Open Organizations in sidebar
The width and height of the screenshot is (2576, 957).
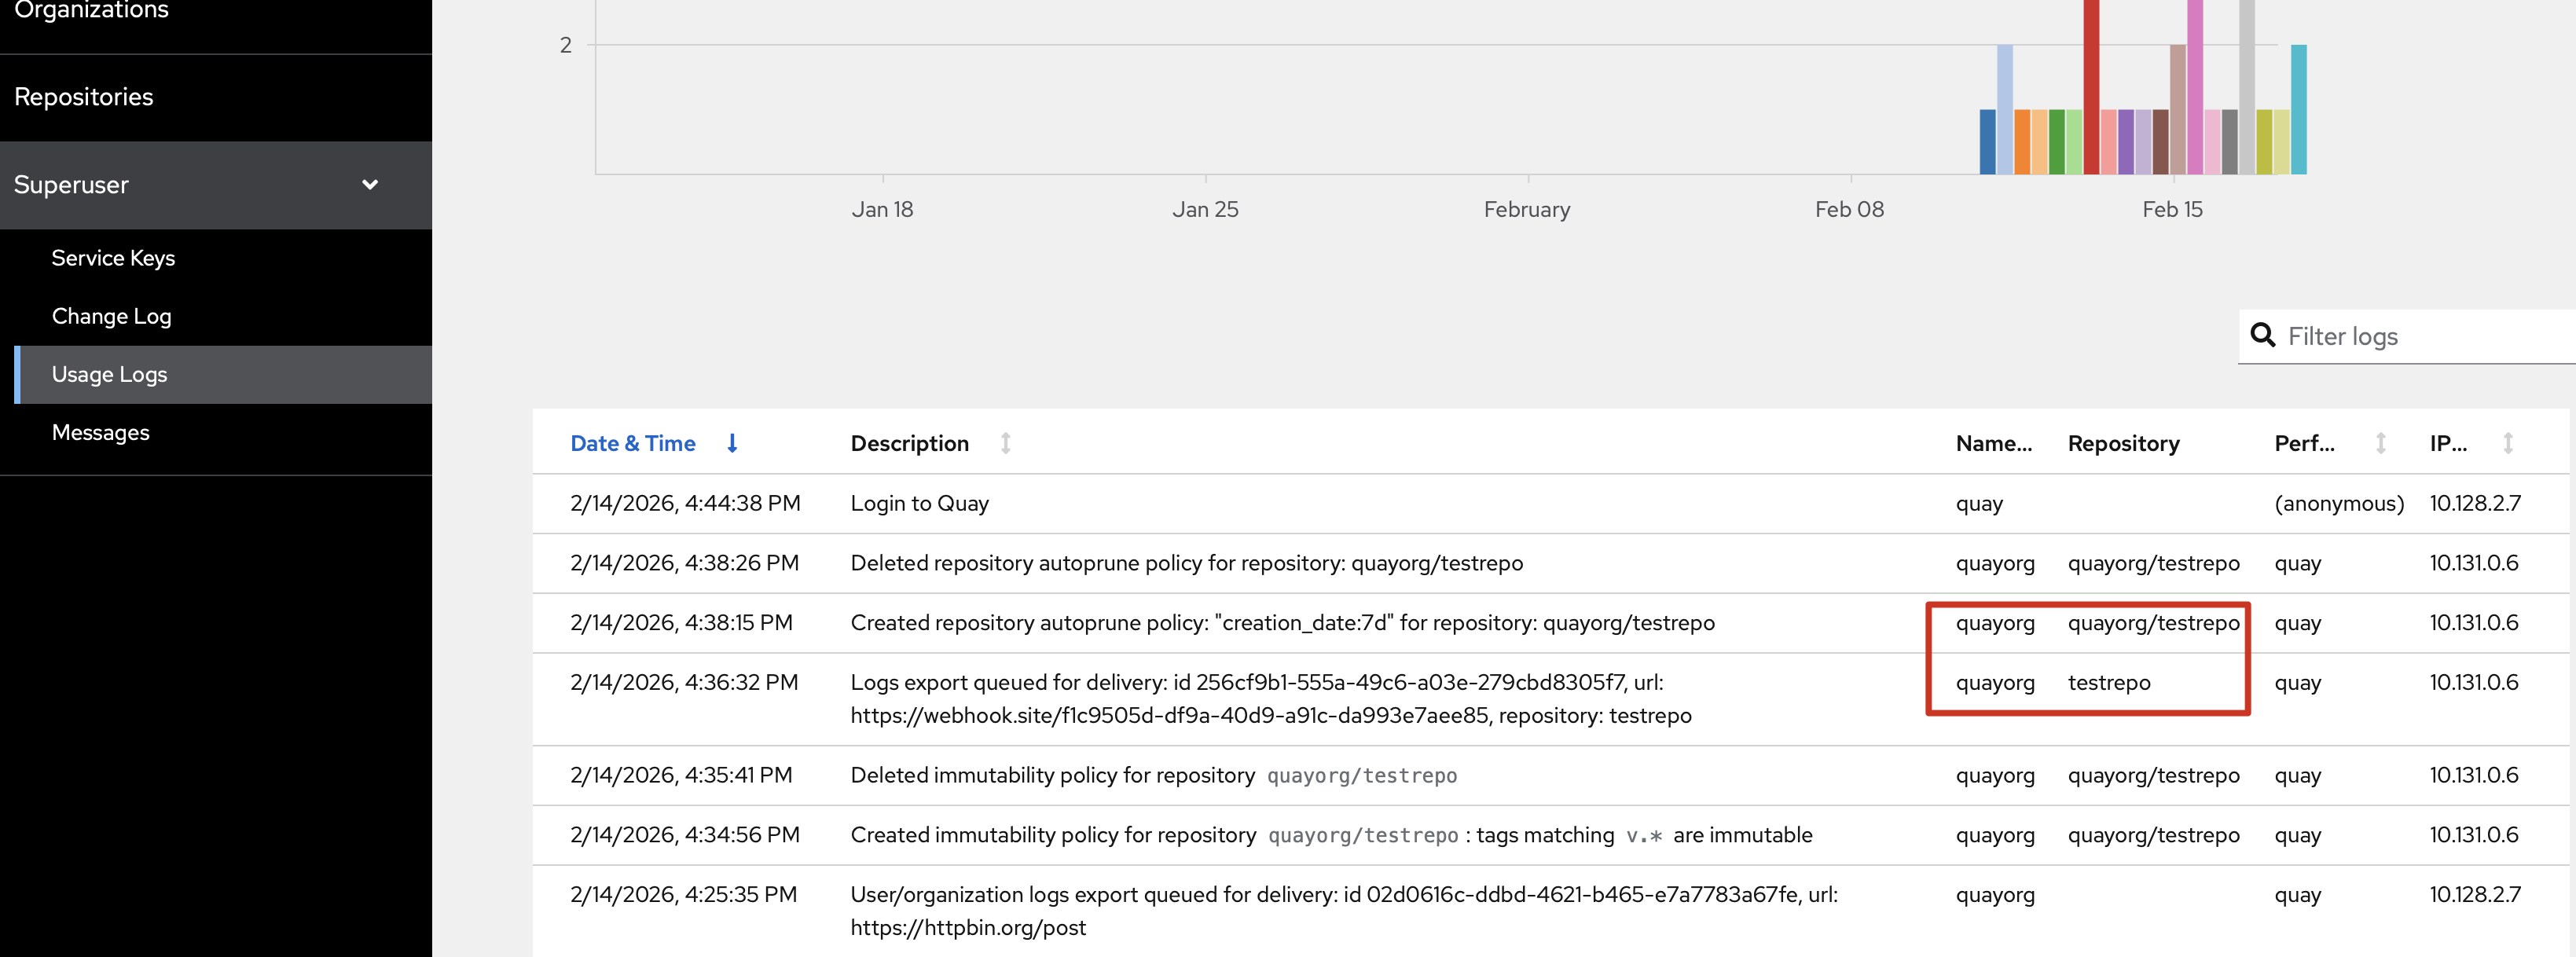click(x=91, y=10)
